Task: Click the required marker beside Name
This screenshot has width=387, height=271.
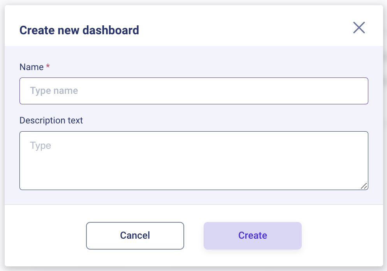Action: (48, 67)
